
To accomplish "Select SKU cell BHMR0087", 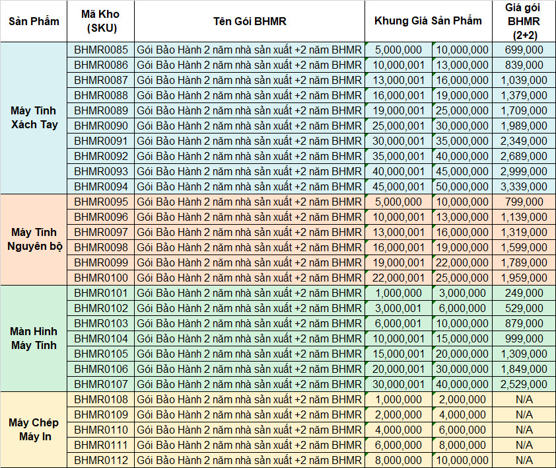I will point(101,80).
